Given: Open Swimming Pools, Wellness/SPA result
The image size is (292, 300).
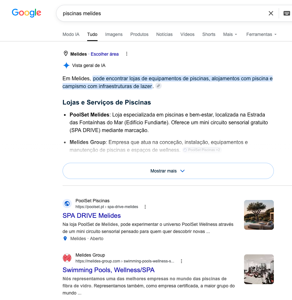Looking at the screenshot, I should click(x=109, y=270).
